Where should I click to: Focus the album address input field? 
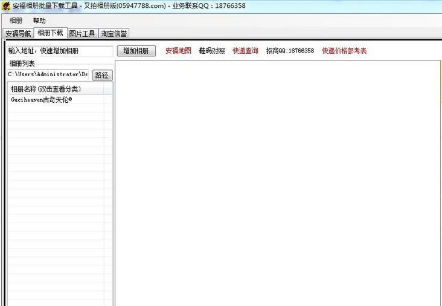click(60, 51)
